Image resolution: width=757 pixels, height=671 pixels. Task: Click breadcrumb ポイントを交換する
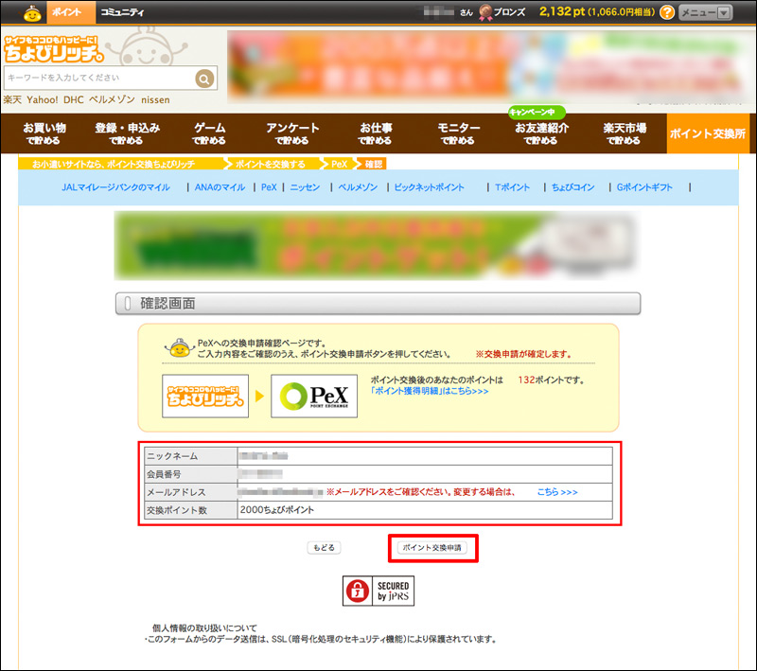tap(271, 164)
